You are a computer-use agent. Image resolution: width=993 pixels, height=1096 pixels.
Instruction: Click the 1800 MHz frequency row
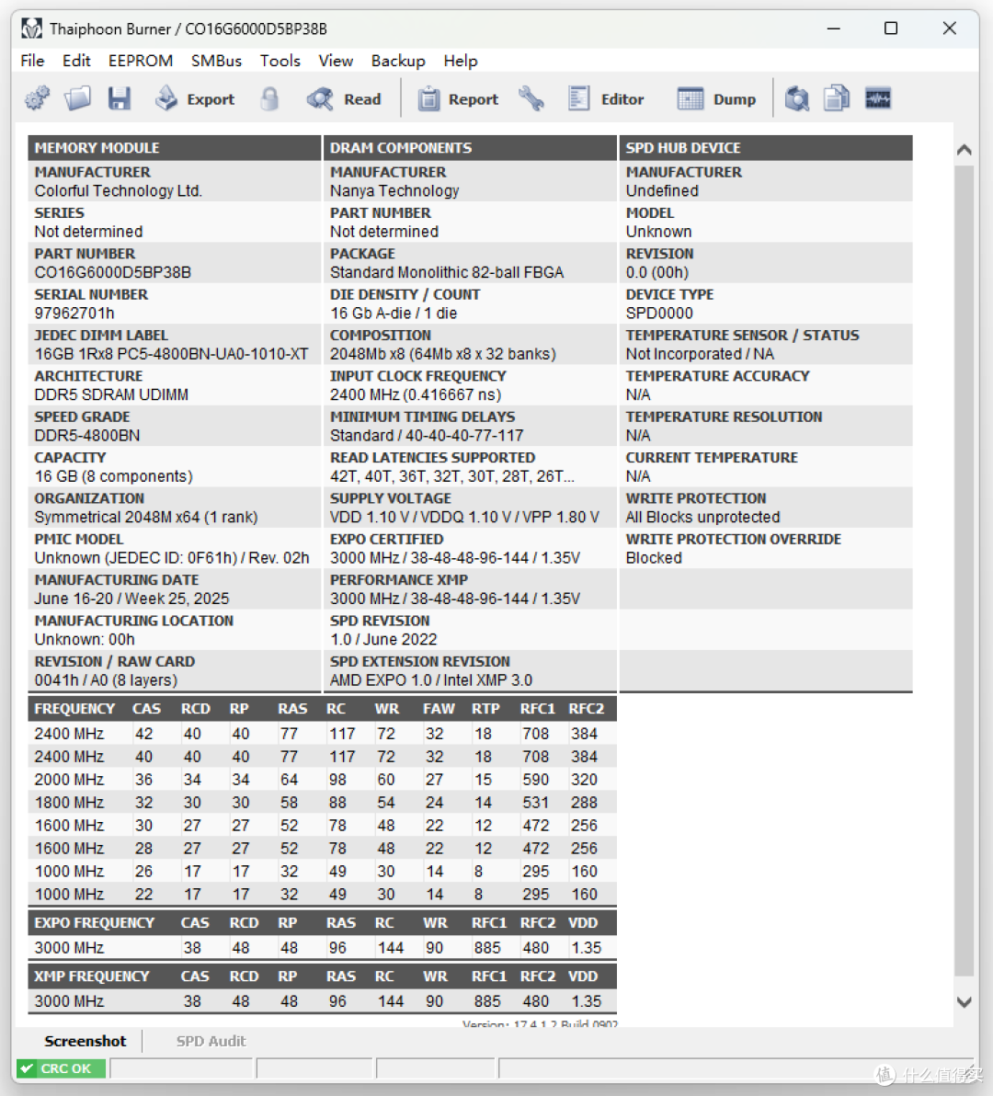coord(322,803)
